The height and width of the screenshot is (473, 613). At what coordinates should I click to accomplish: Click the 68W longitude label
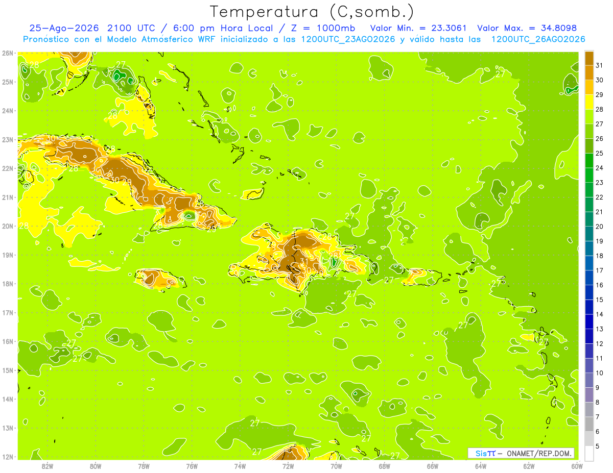tap(384, 466)
